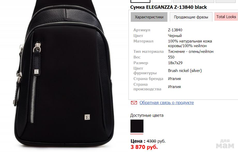Click the Материал description text
238x152 pixels.
click(x=190, y=44)
